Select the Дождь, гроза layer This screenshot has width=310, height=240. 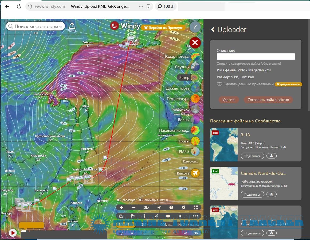click(182, 88)
